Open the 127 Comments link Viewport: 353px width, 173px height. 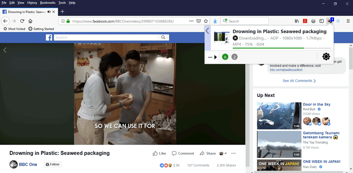[198, 165]
